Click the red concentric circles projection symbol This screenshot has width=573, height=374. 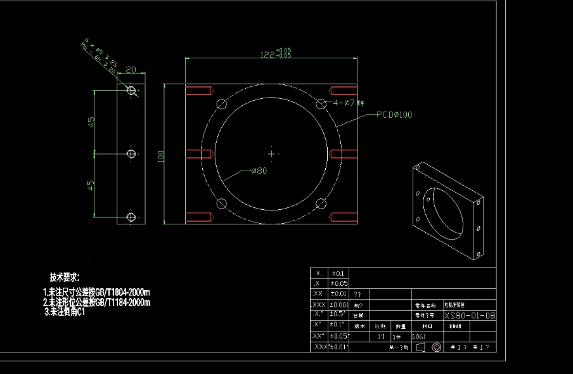point(436,347)
